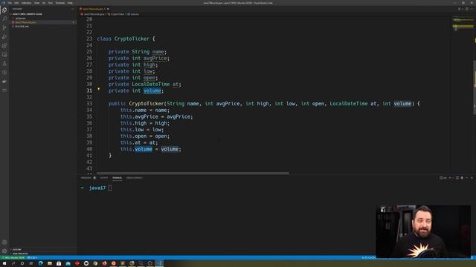Click the volume breadcrumb segment
476x267 pixels.
pos(133,14)
